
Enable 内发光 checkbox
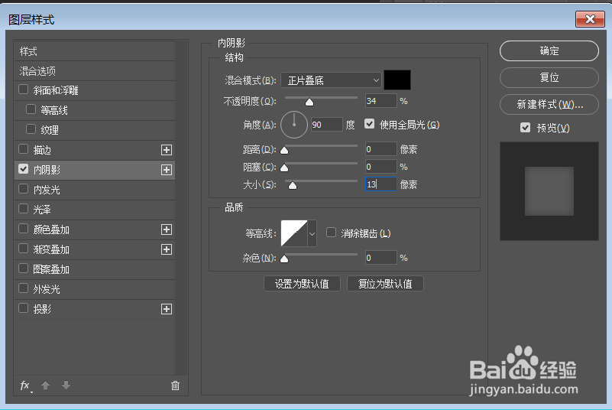point(24,189)
